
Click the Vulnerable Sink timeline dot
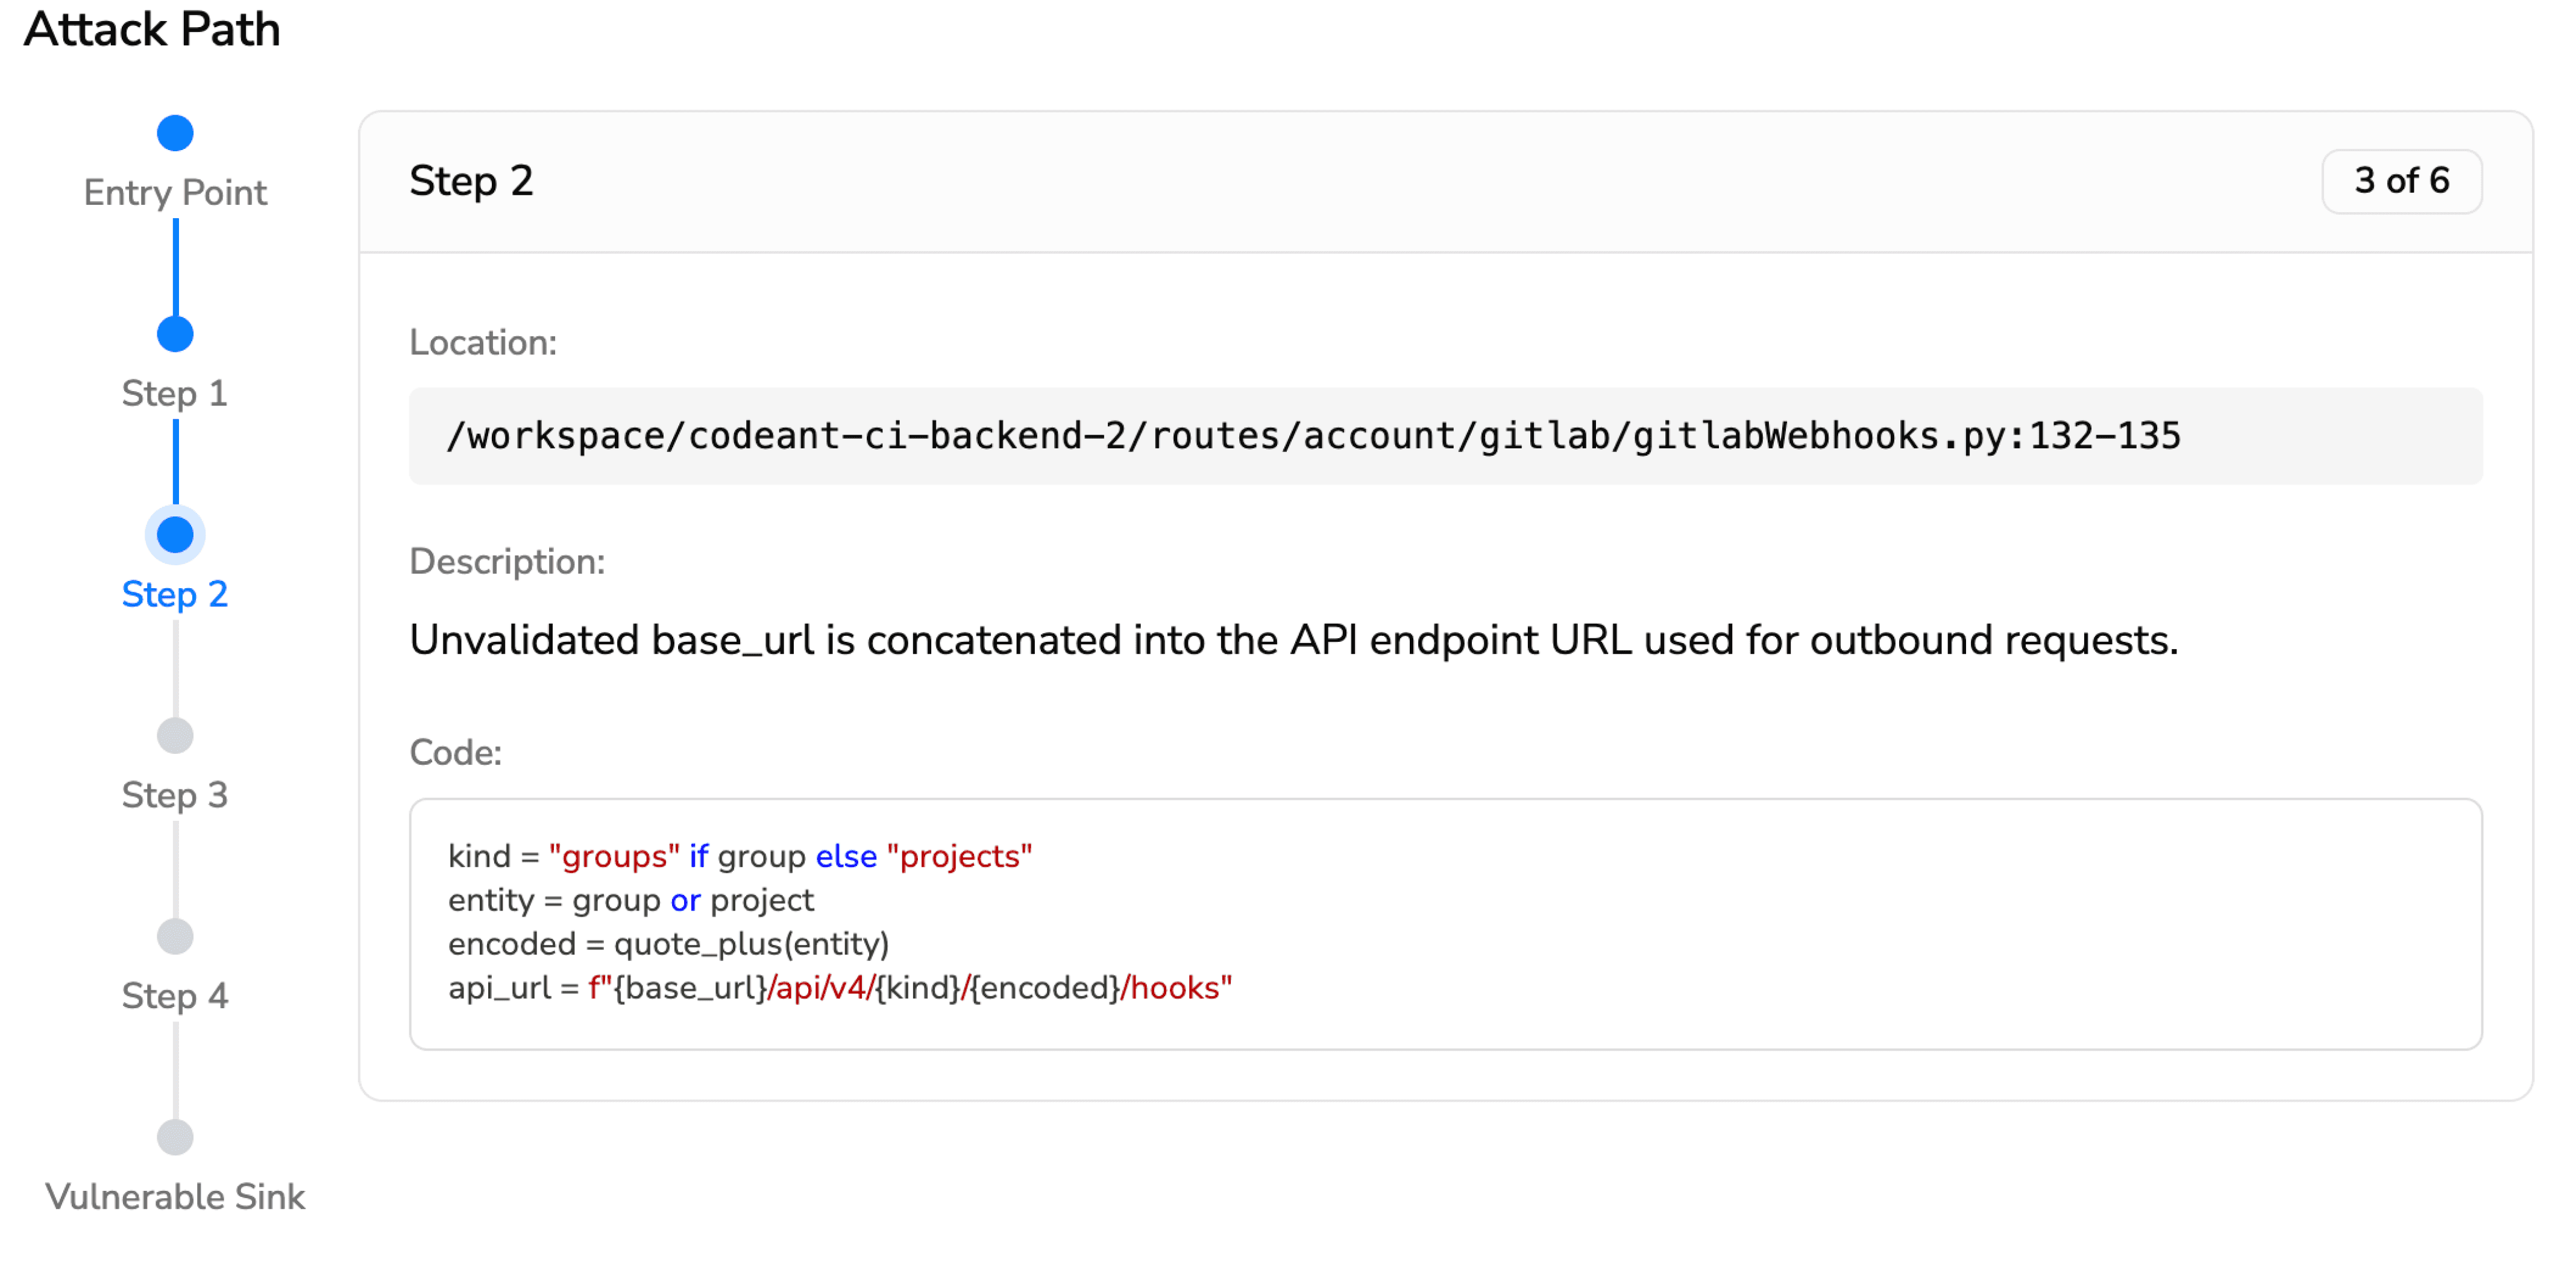point(175,1137)
